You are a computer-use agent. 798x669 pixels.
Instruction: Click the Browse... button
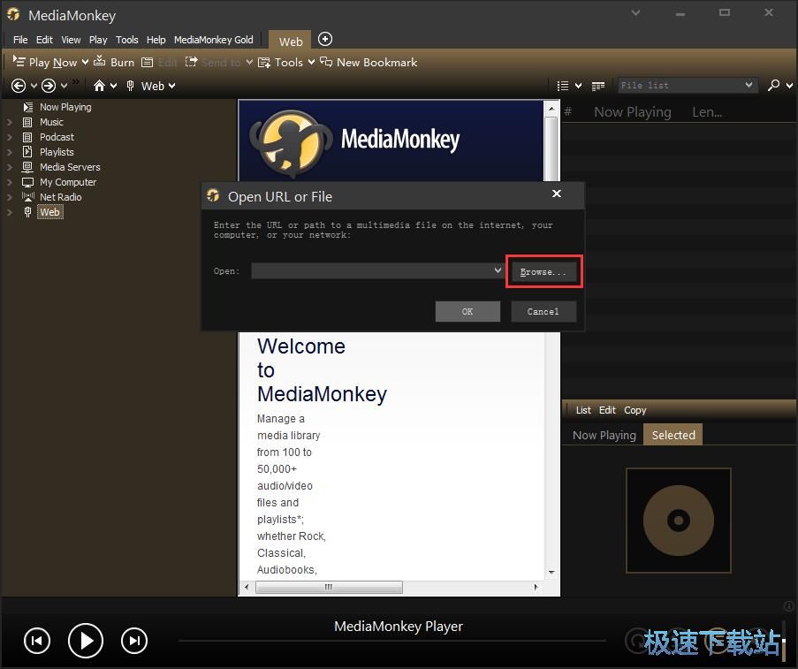543,272
